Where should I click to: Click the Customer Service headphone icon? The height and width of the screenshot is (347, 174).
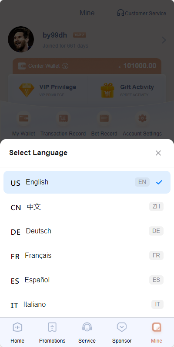(120, 13)
